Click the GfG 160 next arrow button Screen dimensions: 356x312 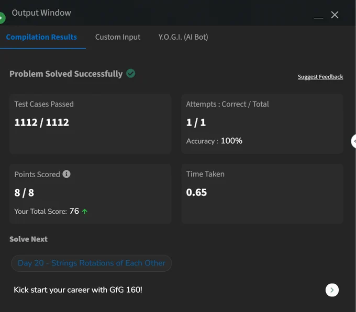click(332, 290)
